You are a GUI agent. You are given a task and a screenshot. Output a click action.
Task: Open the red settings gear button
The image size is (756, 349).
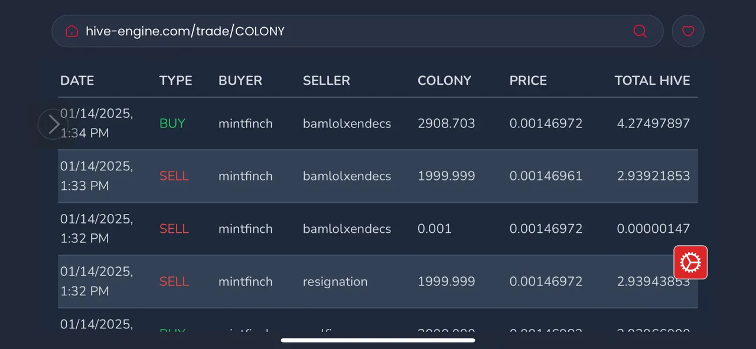pyautogui.click(x=690, y=262)
